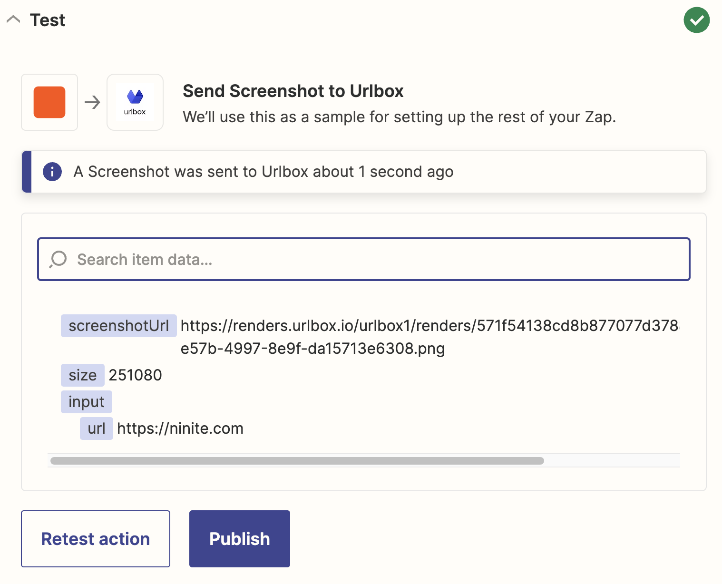The height and width of the screenshot is (584, 722).
Task: Click the green success checkmark badge
Action: (696, 20)
